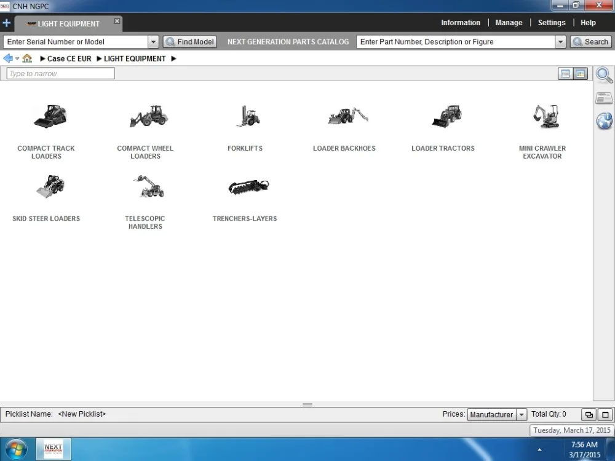Click the <New Picklist> name text
The height and width of the screenshot is (461, 615).
tap(82, 414)
